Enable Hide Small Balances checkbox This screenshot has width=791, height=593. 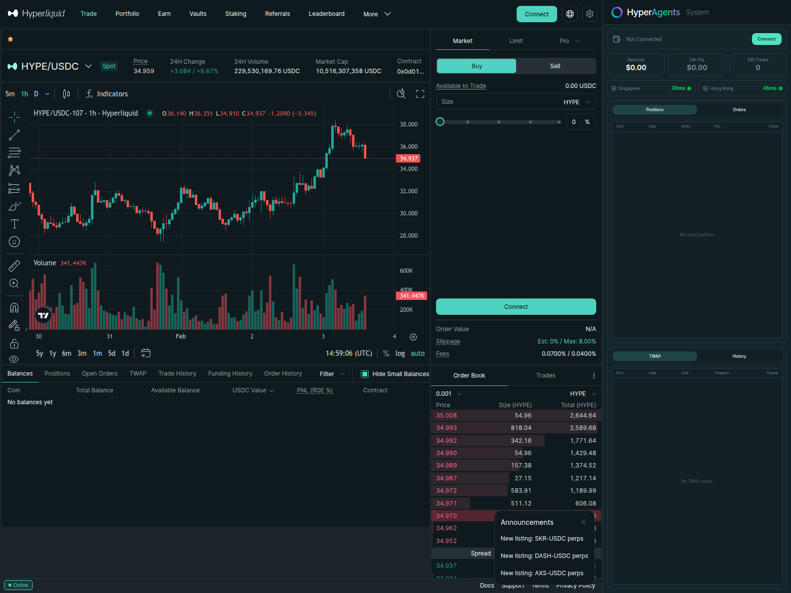click(x=365, y=374)
